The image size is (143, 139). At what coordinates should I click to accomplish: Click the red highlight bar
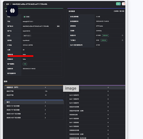(21, 56)
